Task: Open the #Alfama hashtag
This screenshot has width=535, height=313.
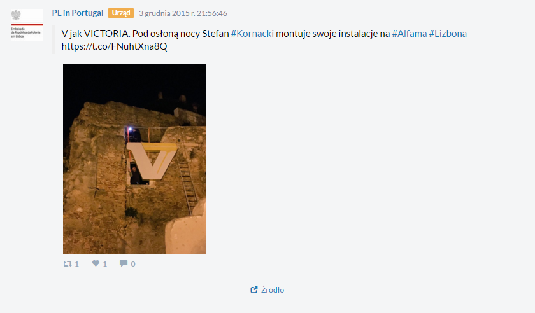Action: tap(409, 34)
